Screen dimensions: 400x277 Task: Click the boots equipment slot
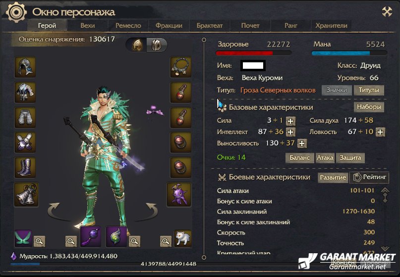click(25, 168)
